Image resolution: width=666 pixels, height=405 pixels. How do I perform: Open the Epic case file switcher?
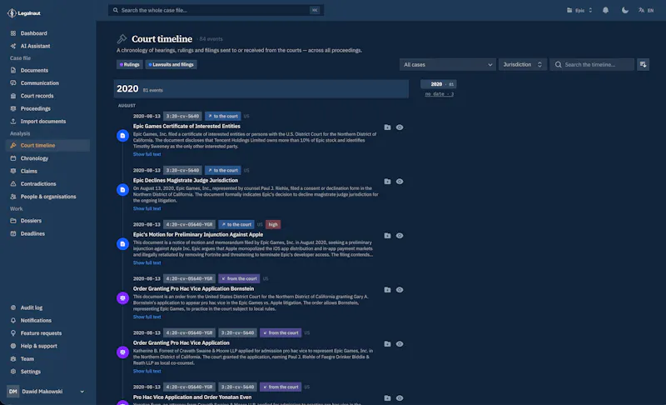click(579, 10)
